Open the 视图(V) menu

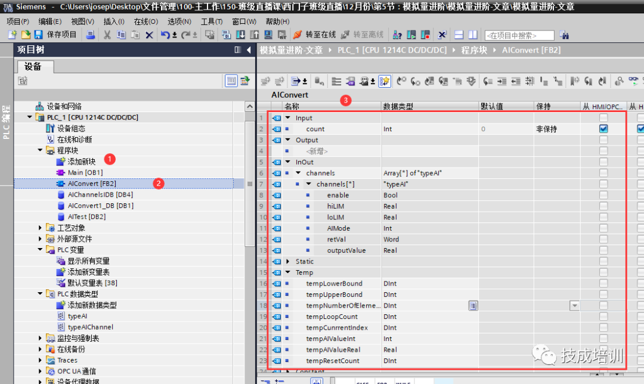[x=82, y=21]
